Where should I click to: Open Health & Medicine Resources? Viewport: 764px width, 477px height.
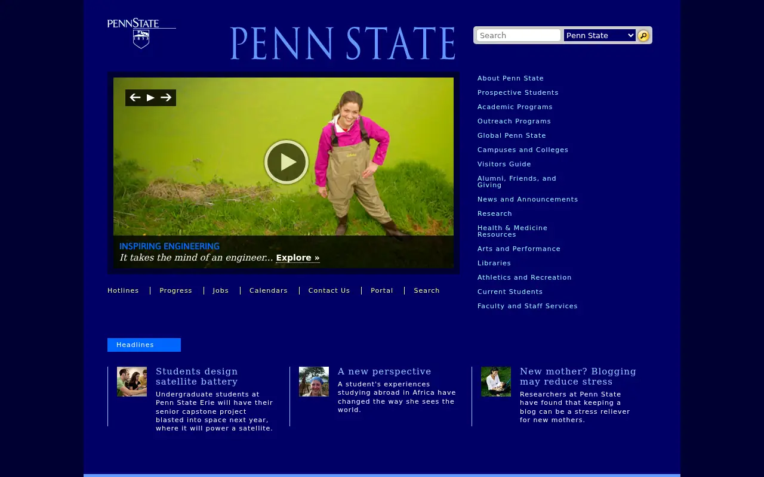coord(512,231)
